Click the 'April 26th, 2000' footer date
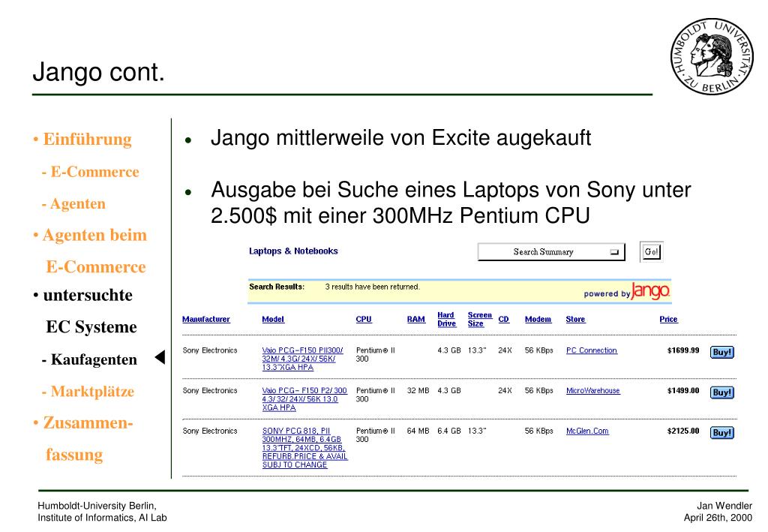The height and width of the screenshot is (532, 768). [x=718, y=518]
